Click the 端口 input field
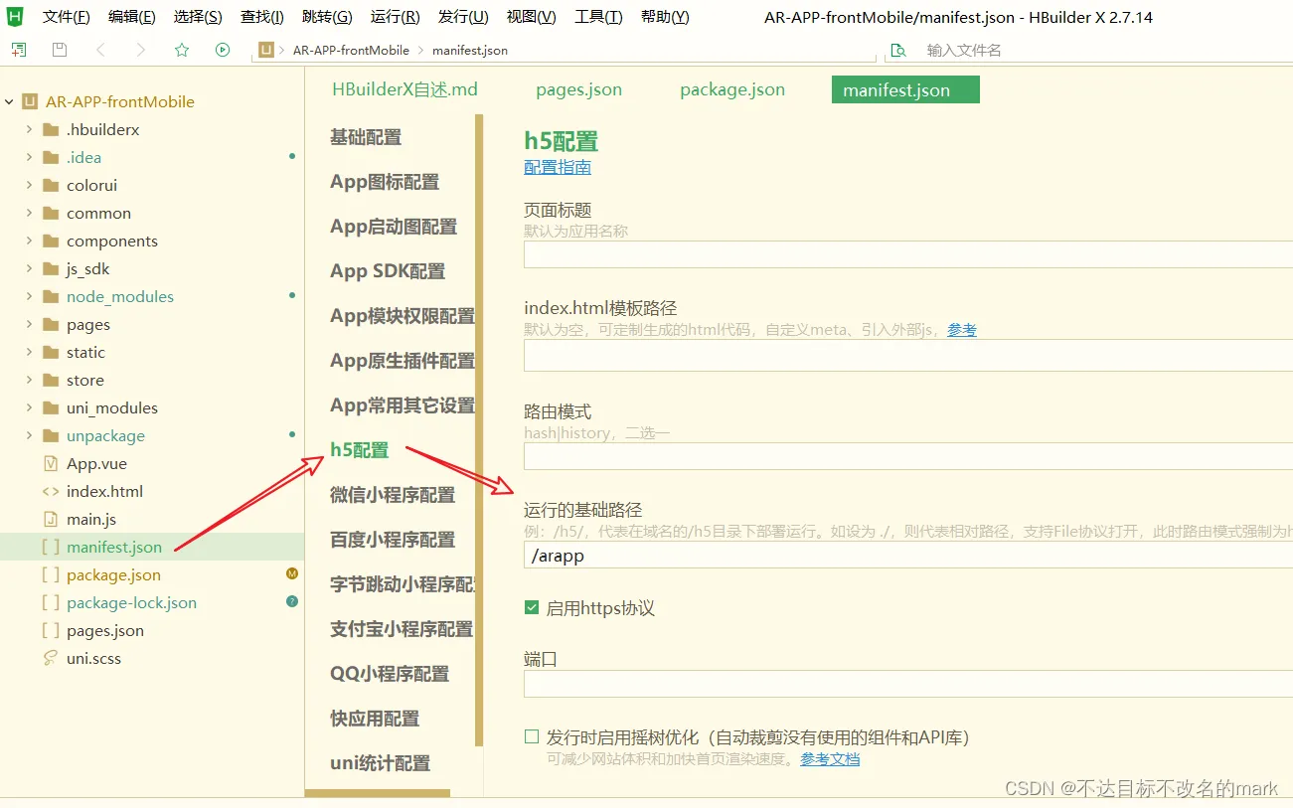Viewport: 1293px width, 808px height. 907,684
